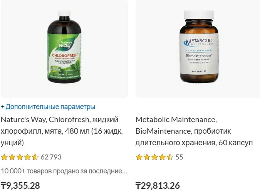Screen dimensions: 260x193
Task: Click the ₸9,355.28 price
Action: [x=20, y=186]
